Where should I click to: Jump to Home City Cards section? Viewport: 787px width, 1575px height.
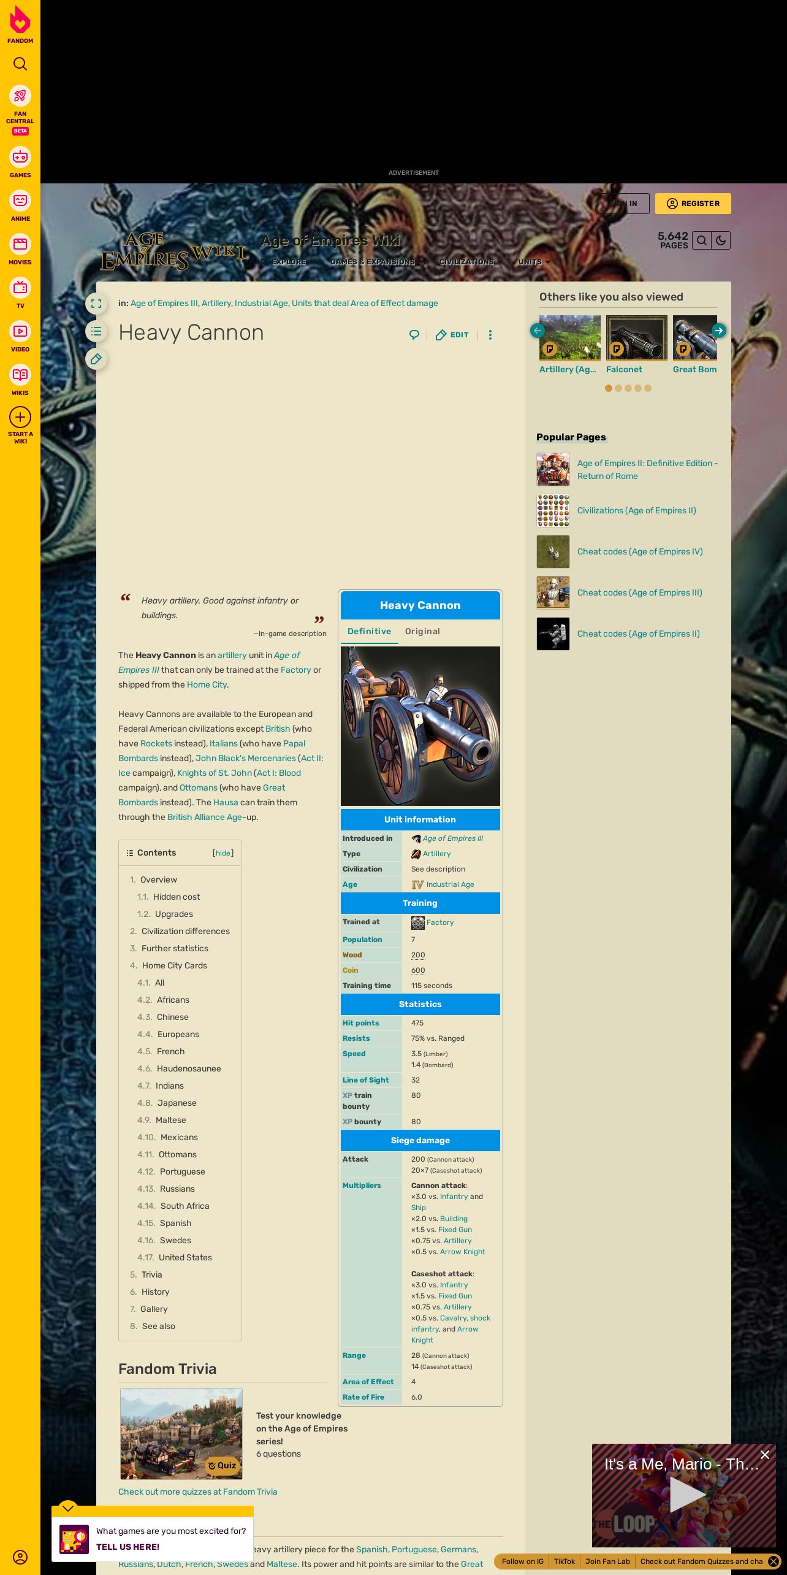tap(175, 965)
